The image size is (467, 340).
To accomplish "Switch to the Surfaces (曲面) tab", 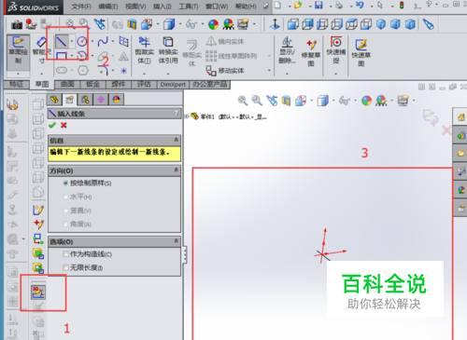I will coord(67,84).
